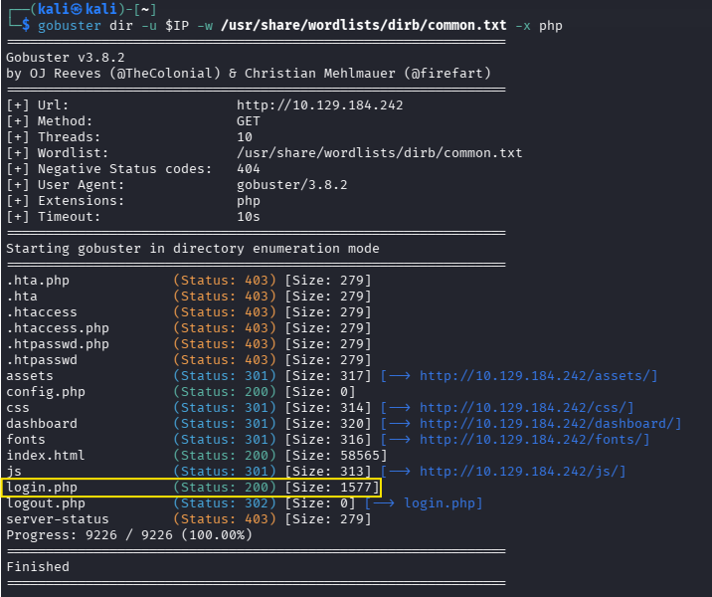This screenshot has width=712, height=597.
Task: Click 'Size: 1577' on login.php row
Action: click(332, 488)
